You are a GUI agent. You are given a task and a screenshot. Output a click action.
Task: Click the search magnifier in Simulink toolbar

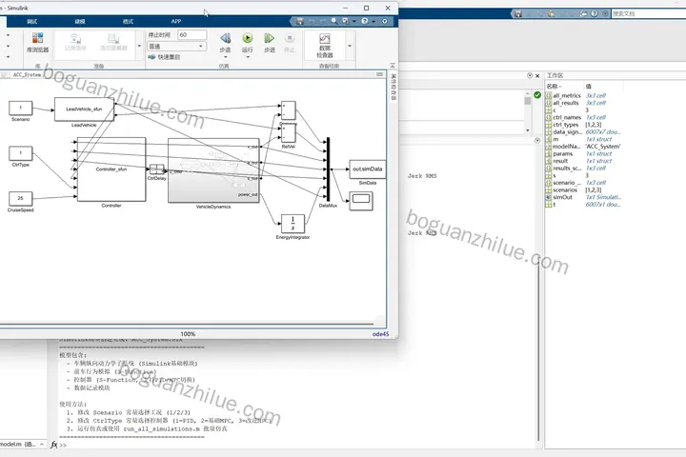point(334,21)
